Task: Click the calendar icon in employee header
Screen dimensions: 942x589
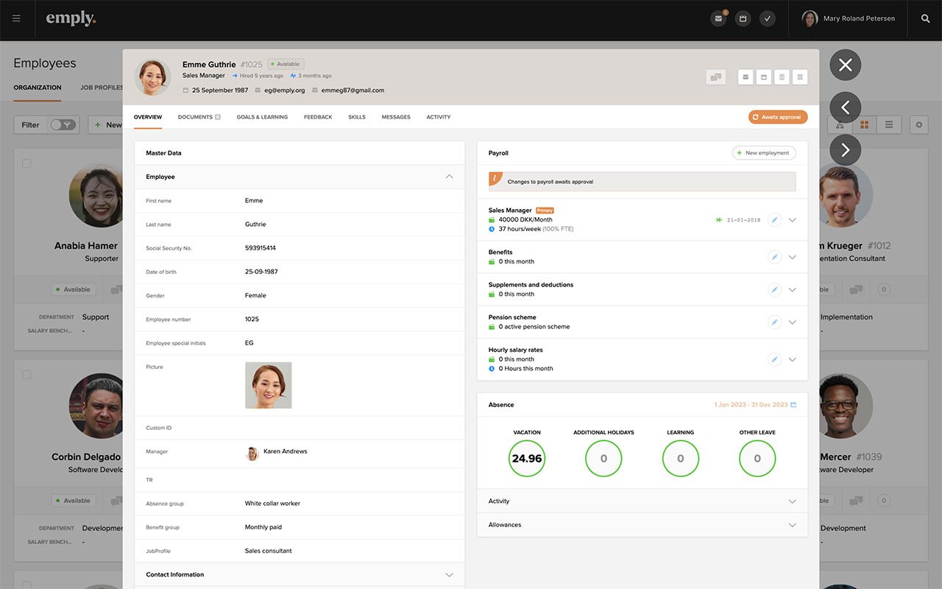Action: (764, 77)
